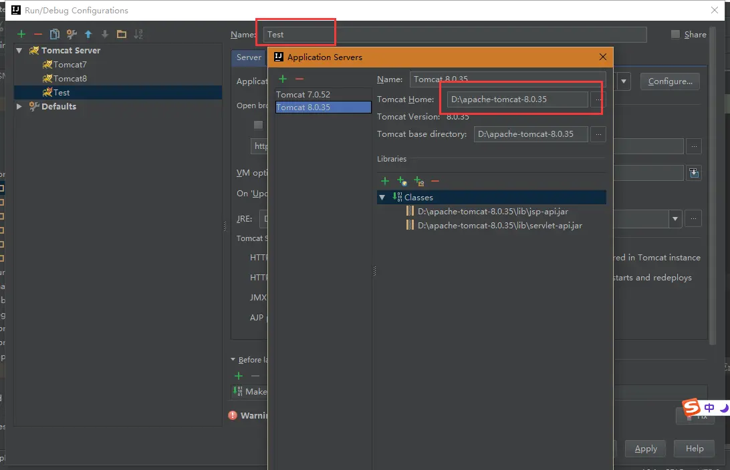Screen dimensions: 730x470
Task: Toggle Chinese input mode indicator
Action: coord(709,408)
